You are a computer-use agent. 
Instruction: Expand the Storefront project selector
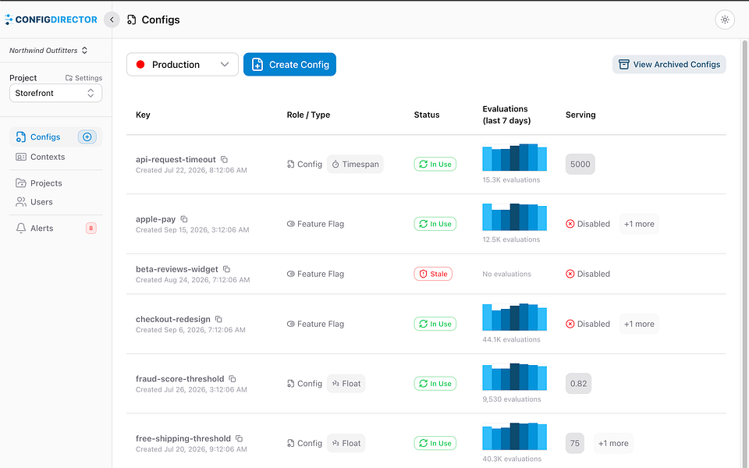click(56, 93)
